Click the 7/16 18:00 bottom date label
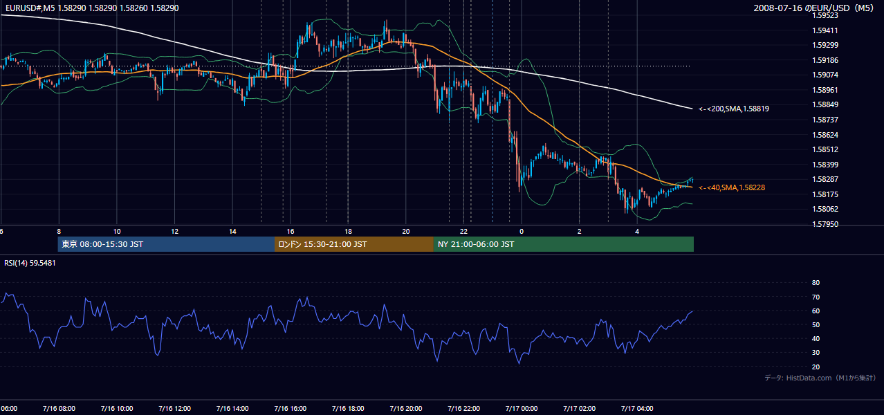 coord(348,409)
